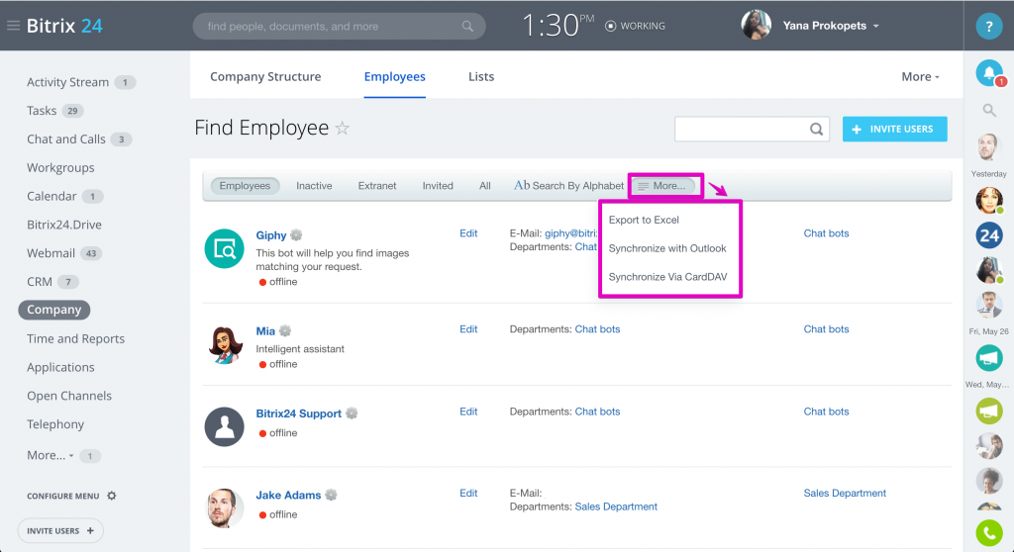The height and width of the screenshot is (552, 1014).
Task: Open CRM in left sidebar
Action: point(40,282)
